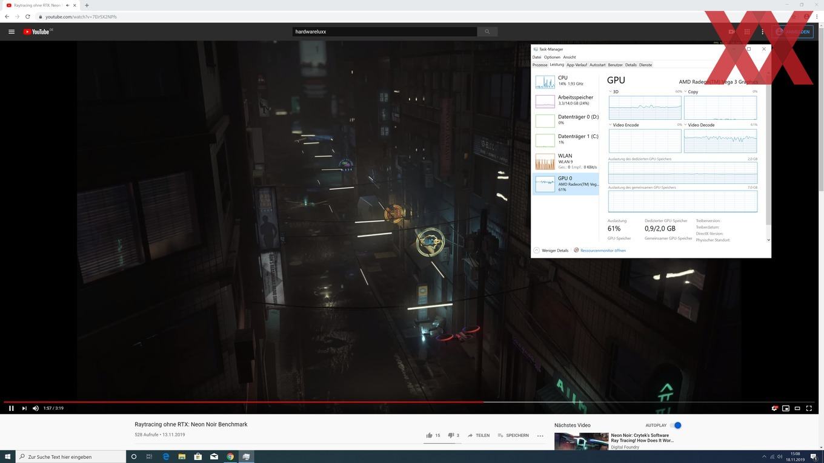This screenshot has height=463, width=824.
Task: Select Datenträger 1 (C:) entry
Action: [565, 139]
